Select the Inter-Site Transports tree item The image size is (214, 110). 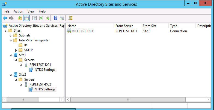tap(34, 40)
